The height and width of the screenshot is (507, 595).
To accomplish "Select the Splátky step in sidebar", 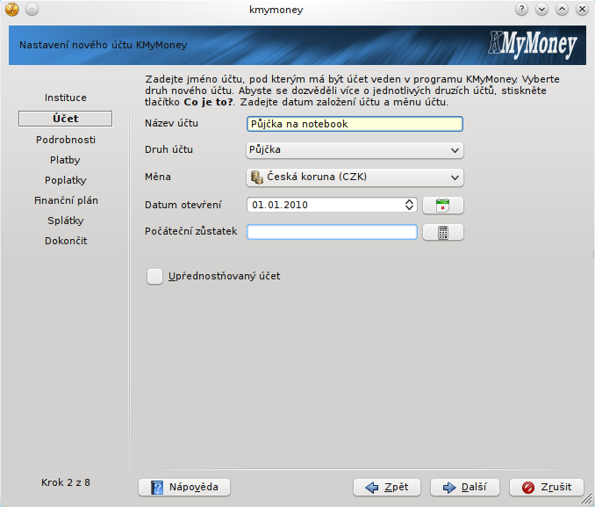I will (66, 221).
